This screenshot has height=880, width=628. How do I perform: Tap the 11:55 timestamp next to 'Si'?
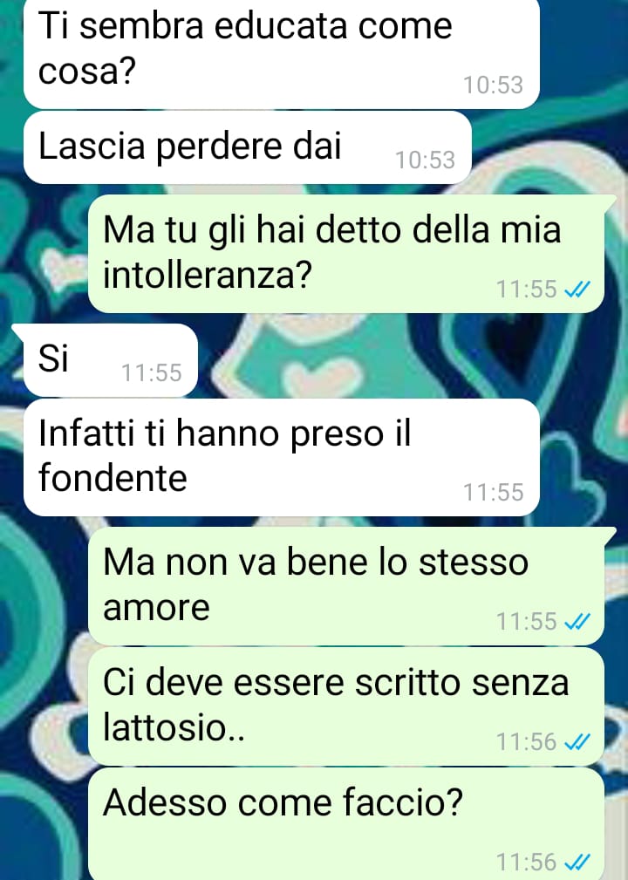click(x=152, y=372)
